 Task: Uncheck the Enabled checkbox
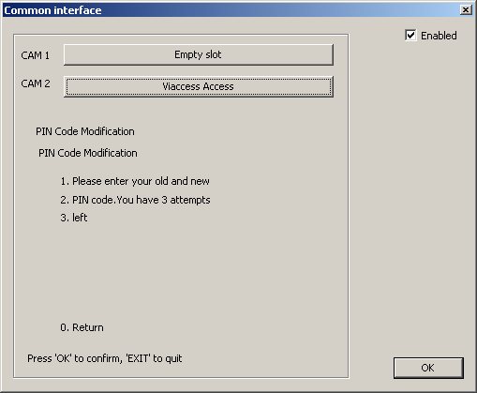point(410,36)
